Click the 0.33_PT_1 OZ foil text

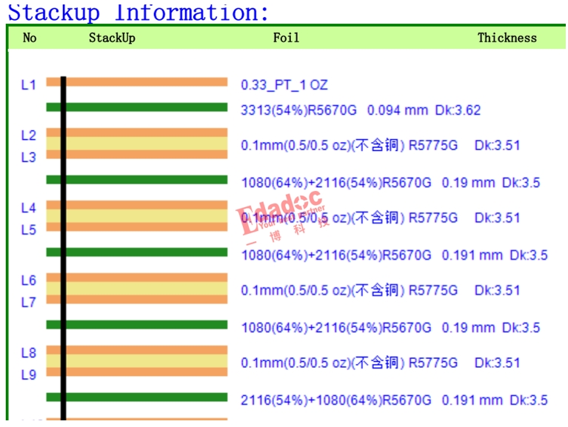coord(284,85)
